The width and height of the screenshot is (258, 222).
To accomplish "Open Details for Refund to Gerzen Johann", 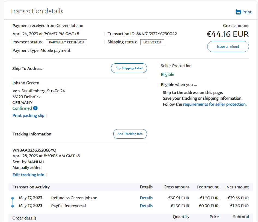I will [146, 198].
